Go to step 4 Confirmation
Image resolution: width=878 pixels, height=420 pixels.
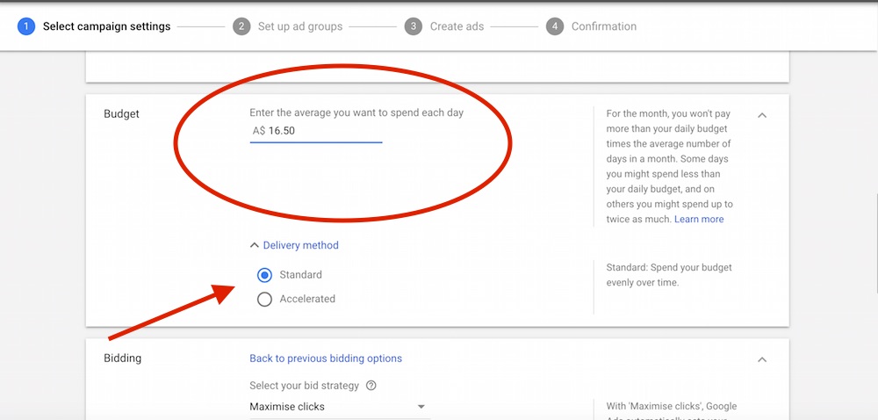click(x=591, y=26)
